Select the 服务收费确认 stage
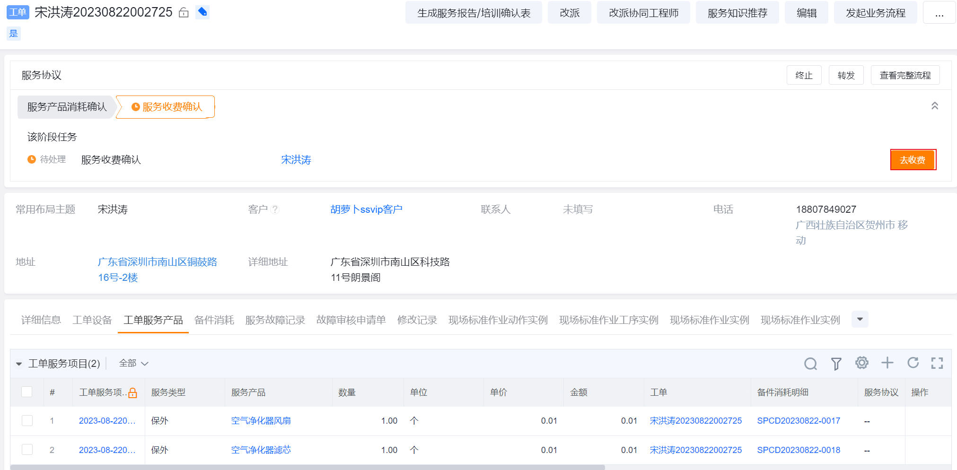This screenshot has height=470, width=957. pyautogui.click(x=166, y=107)
